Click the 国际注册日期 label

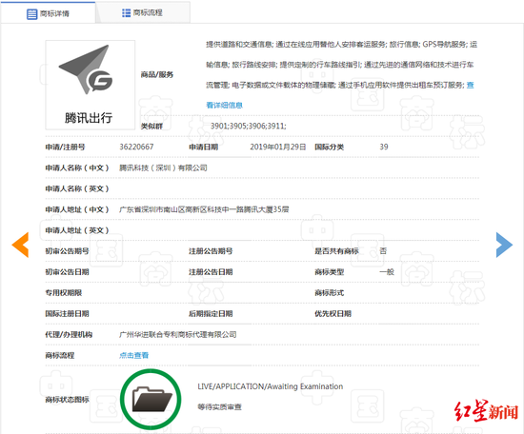click(x=68, y=313)
